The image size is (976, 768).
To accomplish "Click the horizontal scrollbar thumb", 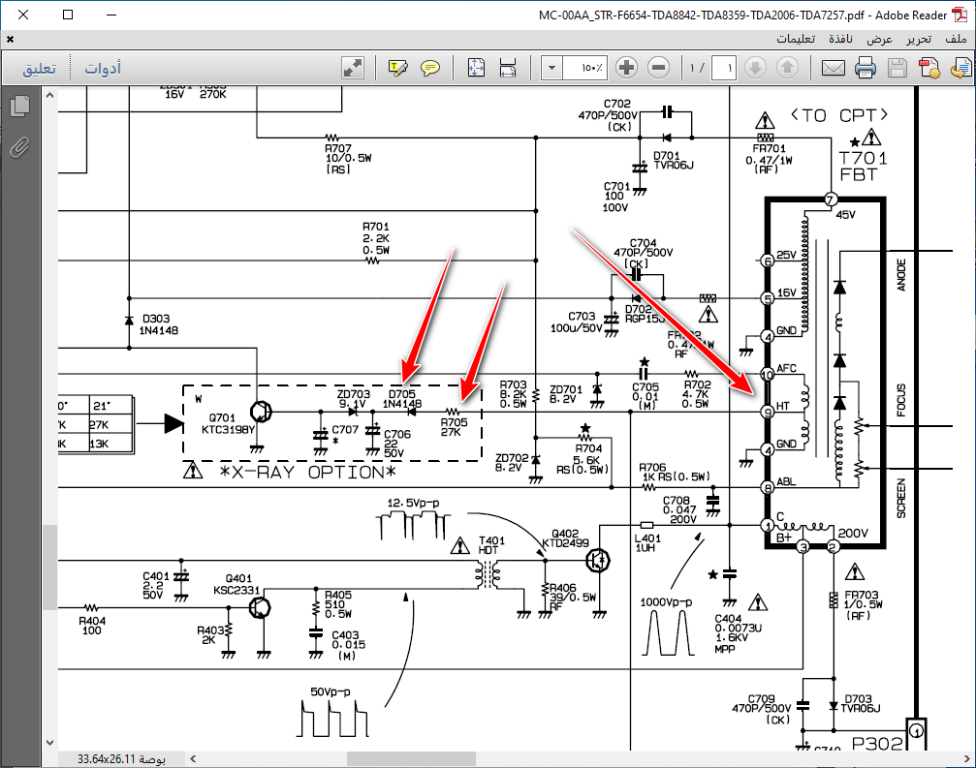I will [411, 758].
